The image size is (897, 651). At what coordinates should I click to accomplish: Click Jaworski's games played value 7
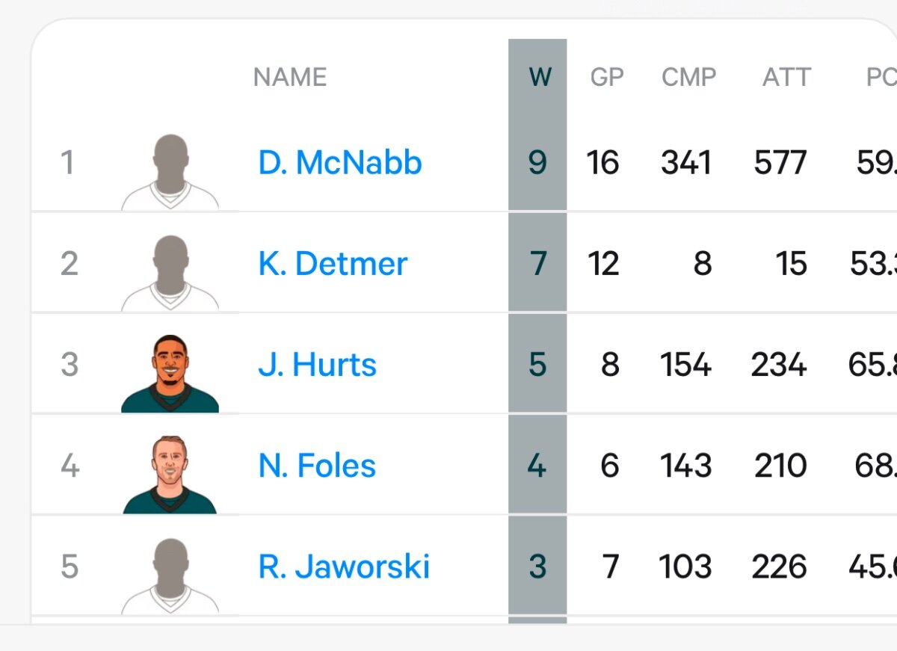point(611,567)
